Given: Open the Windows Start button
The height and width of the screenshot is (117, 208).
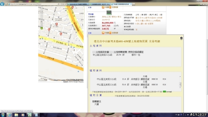Looking at the screenshot, I should (x=3, y=115).
